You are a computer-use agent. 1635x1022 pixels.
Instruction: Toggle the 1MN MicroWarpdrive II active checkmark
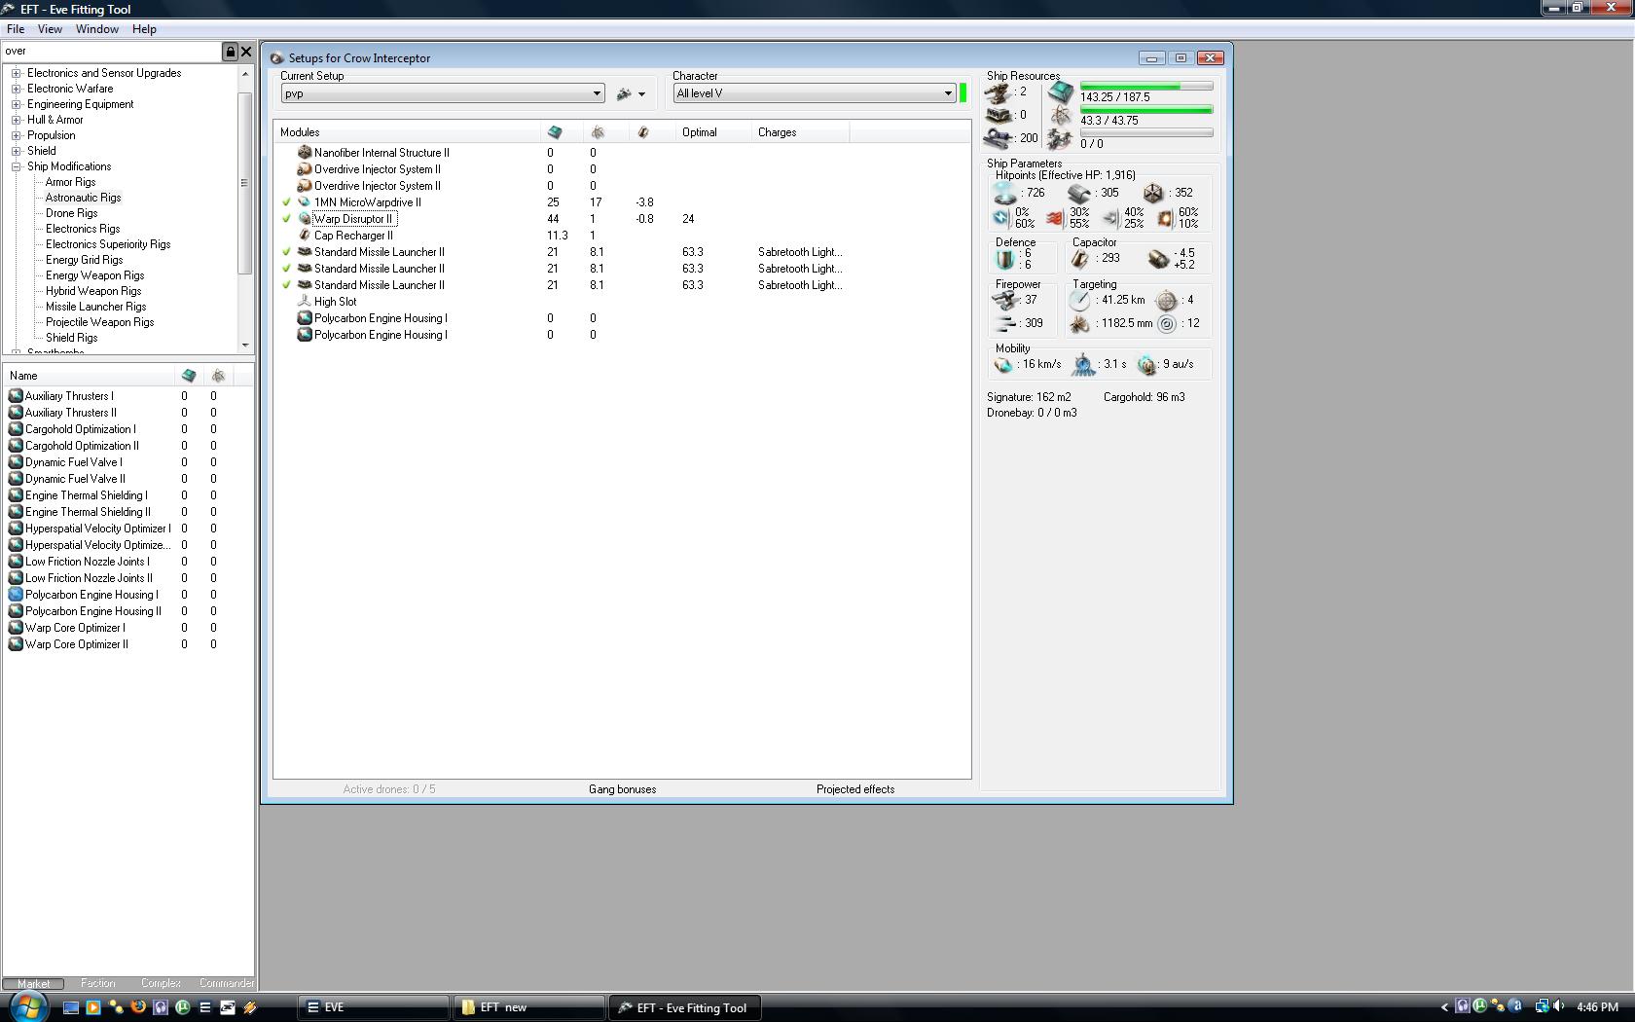[286, 202]
